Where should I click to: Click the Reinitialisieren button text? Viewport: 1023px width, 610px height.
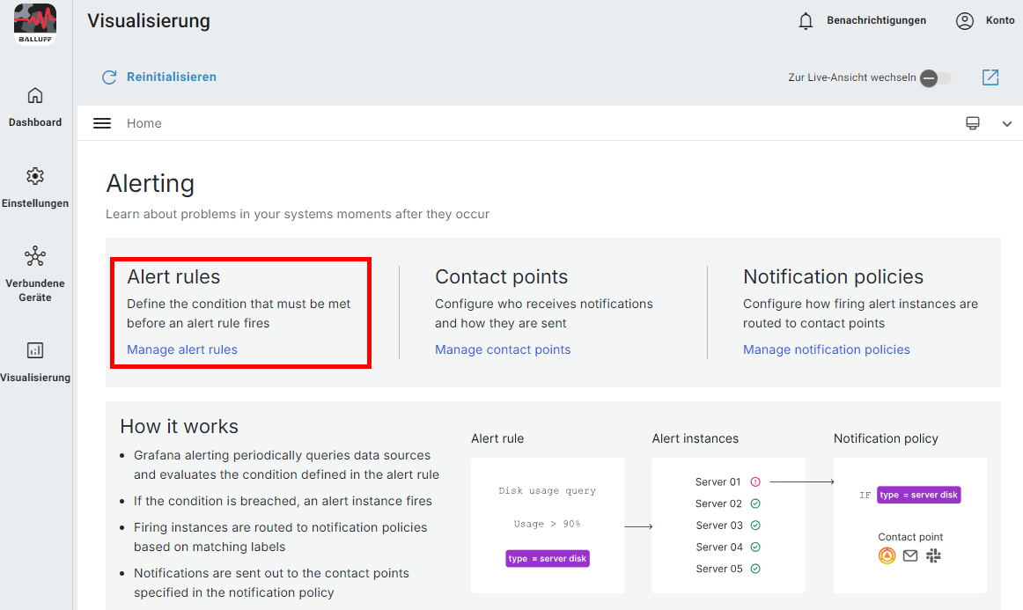172,77
